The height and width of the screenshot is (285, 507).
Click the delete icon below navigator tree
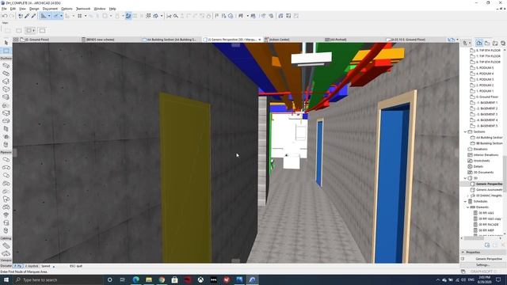pos(503,245)
